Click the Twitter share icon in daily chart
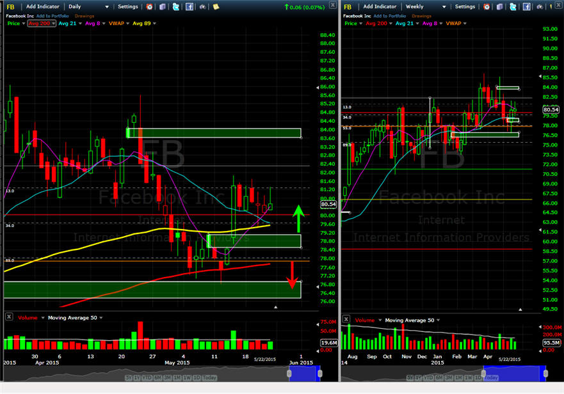The width and height of the screenshot is (564, 394). click(176, 6)
